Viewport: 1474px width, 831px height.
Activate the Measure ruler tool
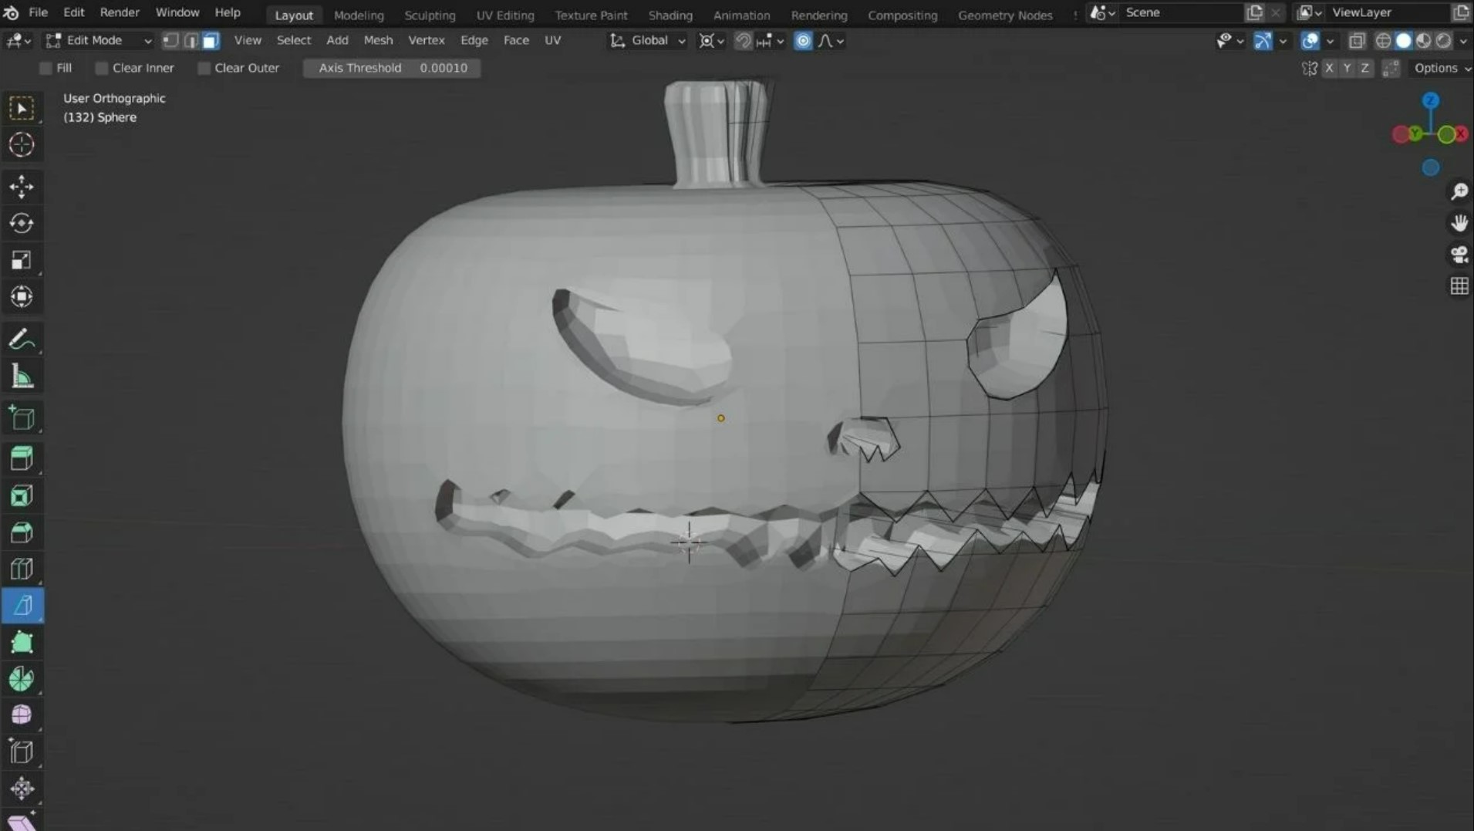[22, 377]
